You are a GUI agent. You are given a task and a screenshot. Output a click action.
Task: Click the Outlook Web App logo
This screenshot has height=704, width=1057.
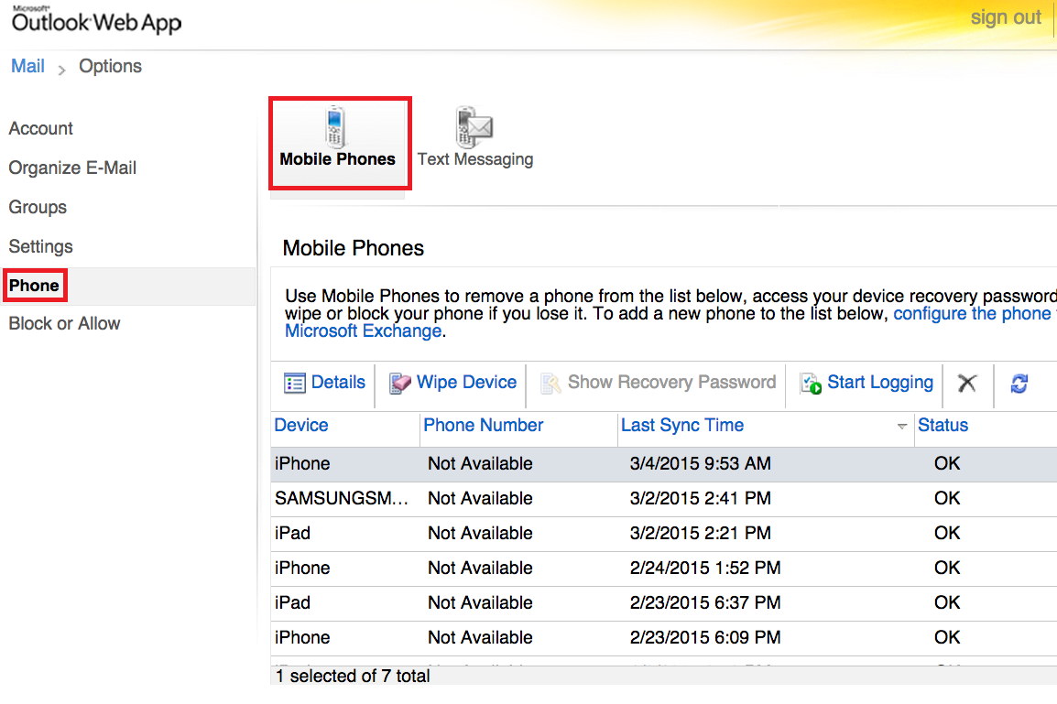point(96,20)
